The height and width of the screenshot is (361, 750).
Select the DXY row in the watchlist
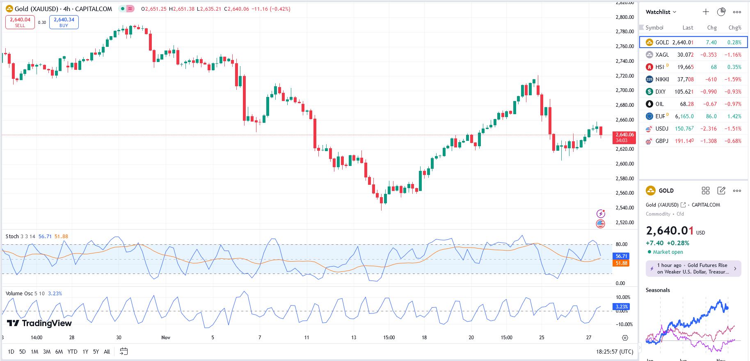(x=693, y=92)
